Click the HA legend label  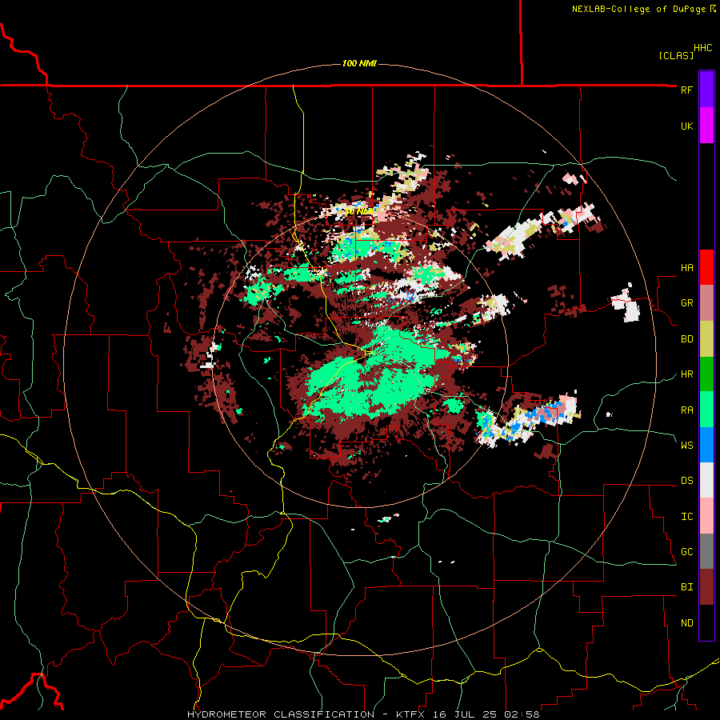coord(686,268)
